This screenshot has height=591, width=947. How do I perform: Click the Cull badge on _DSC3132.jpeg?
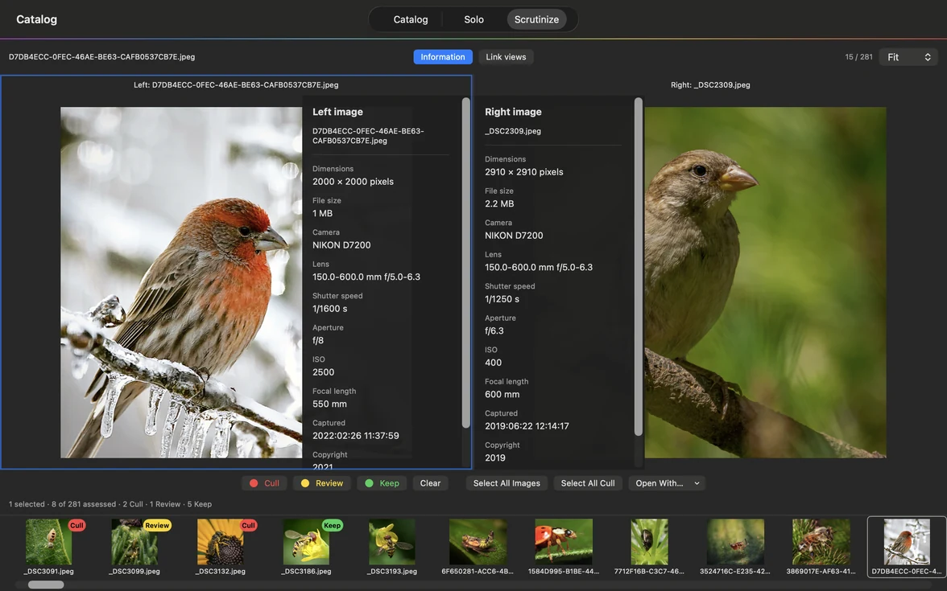[248, 525]
